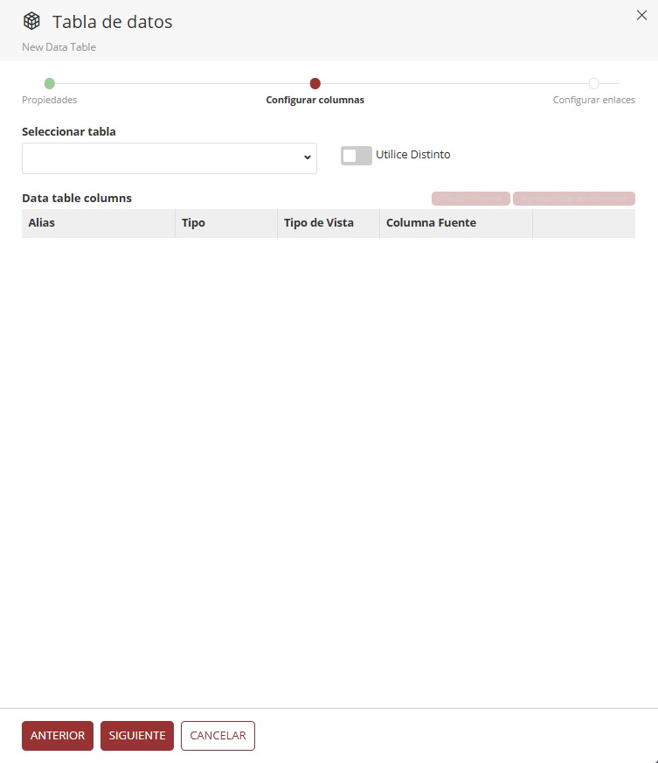Click the rightmost faded button above the table
Screen dimensions: 658x763
point(573,199)
